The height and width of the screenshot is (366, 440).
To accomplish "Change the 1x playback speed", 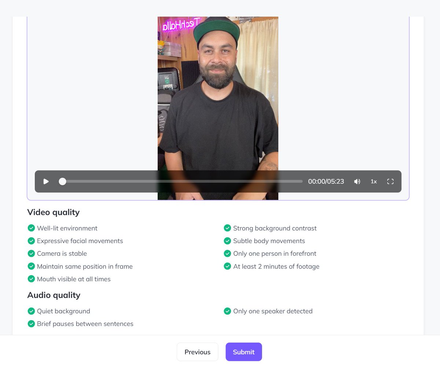I will pyautogui.click(x=374, y=182).
